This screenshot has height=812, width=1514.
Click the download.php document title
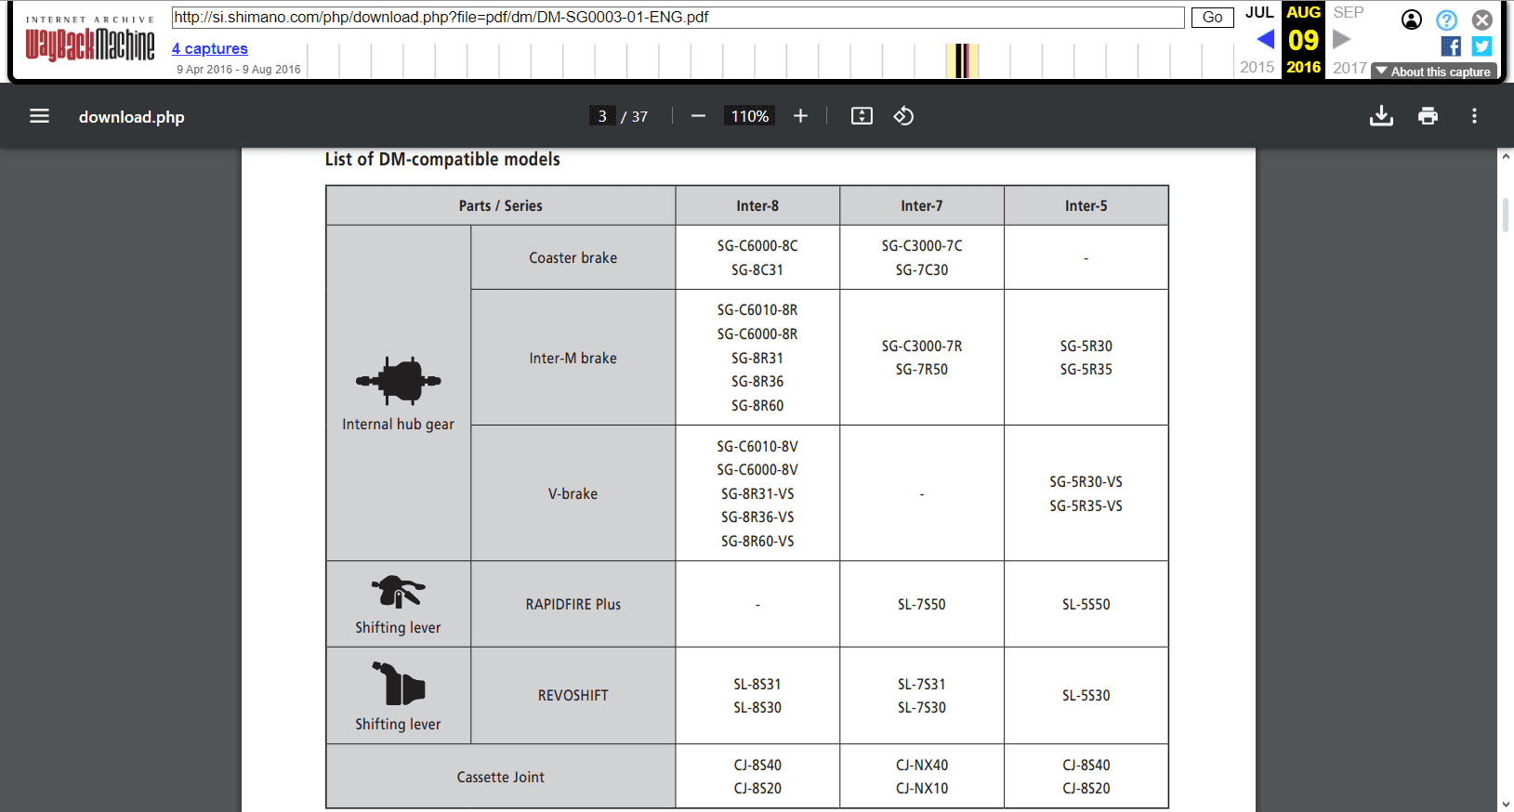pos(132,117)
